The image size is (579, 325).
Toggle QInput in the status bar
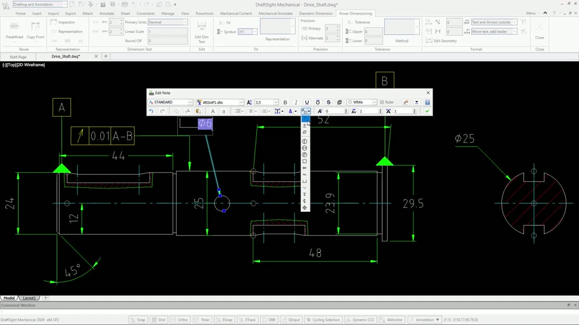click(291, 320)
